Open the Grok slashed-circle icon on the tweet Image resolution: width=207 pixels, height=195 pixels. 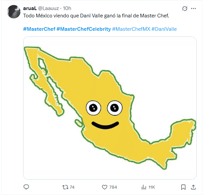tap(184, 8)
